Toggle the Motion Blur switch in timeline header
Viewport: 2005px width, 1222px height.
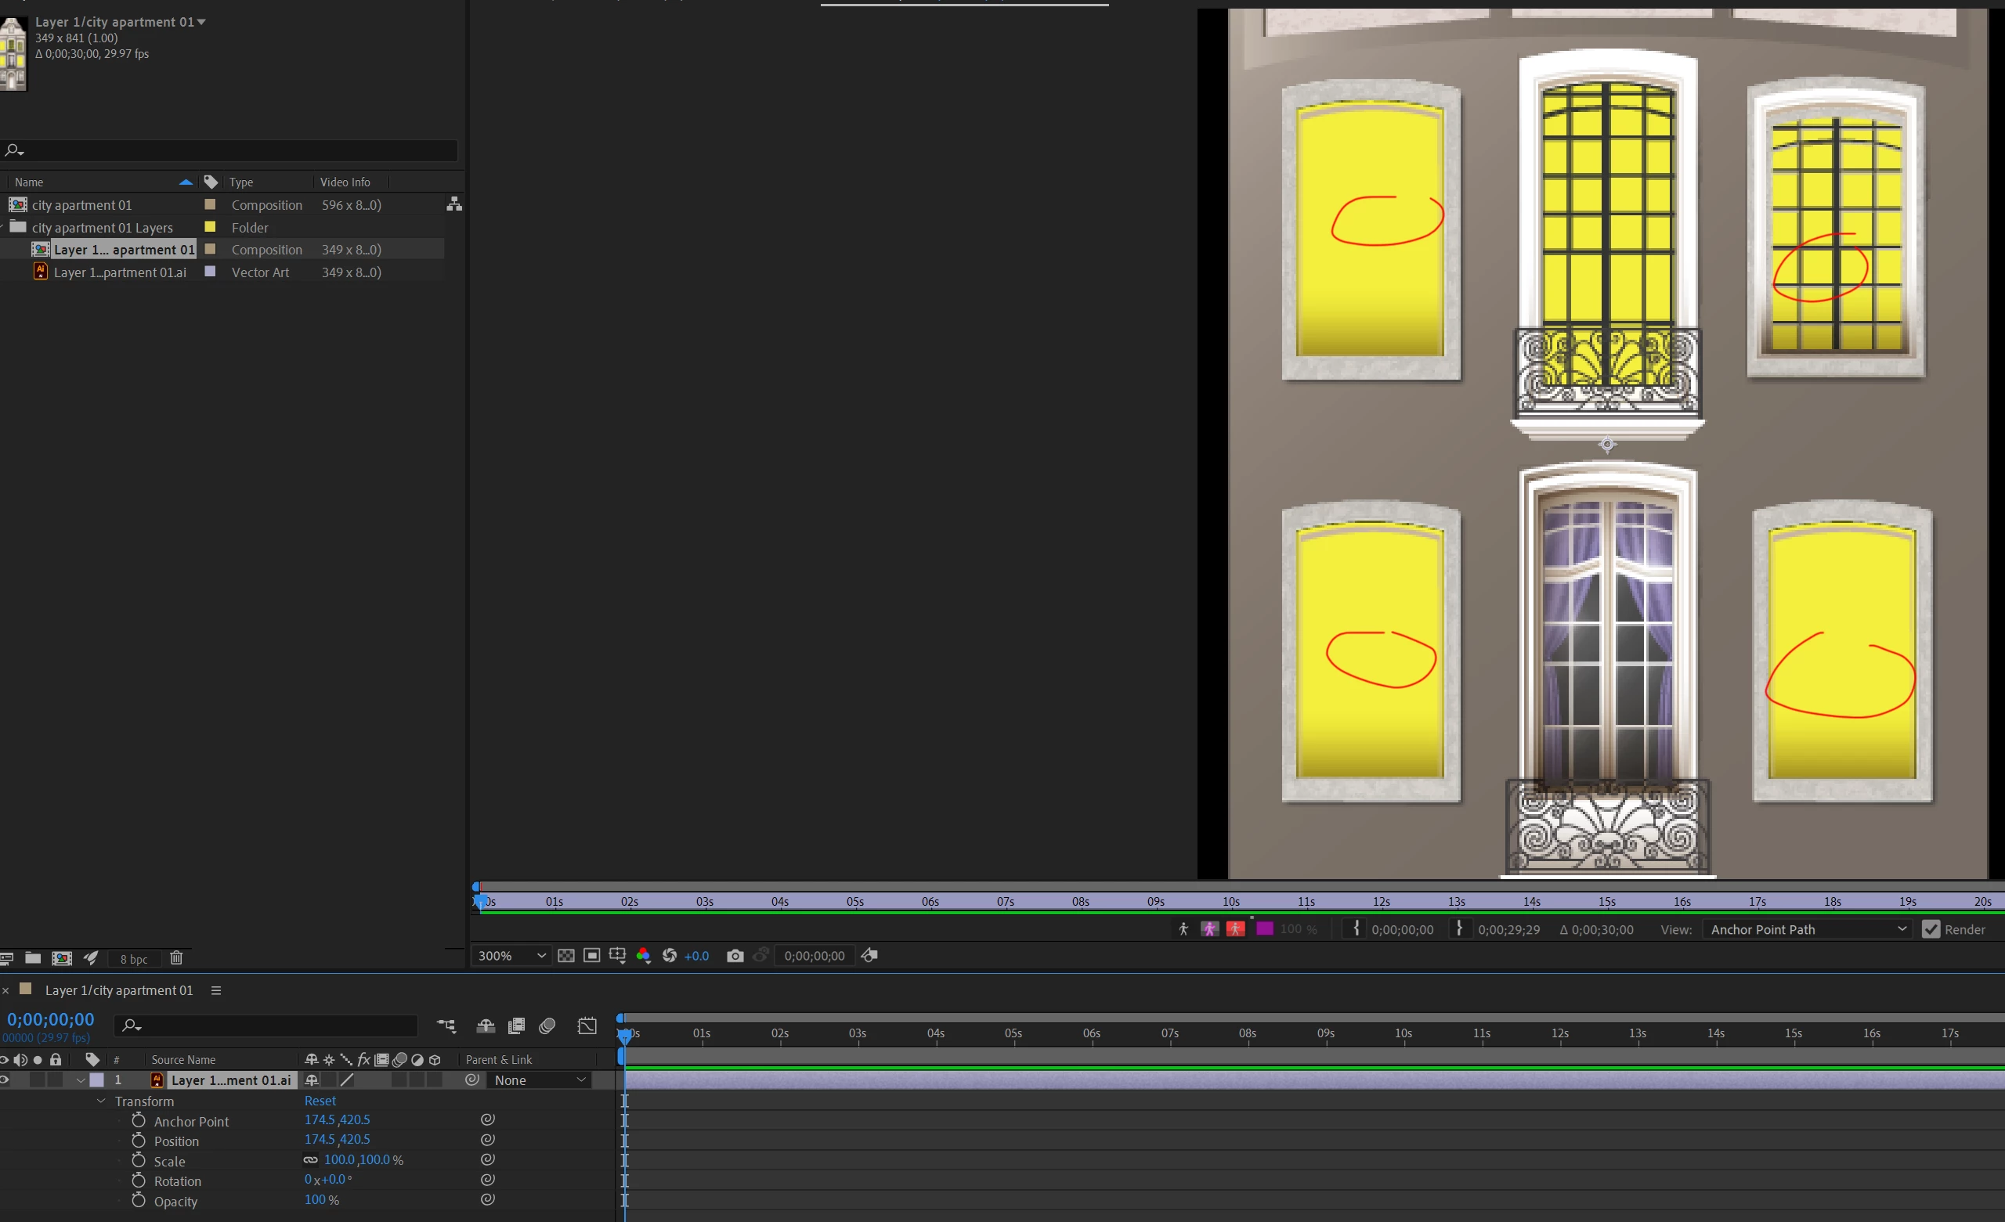pyautogui.click(x=547, y=1026)
